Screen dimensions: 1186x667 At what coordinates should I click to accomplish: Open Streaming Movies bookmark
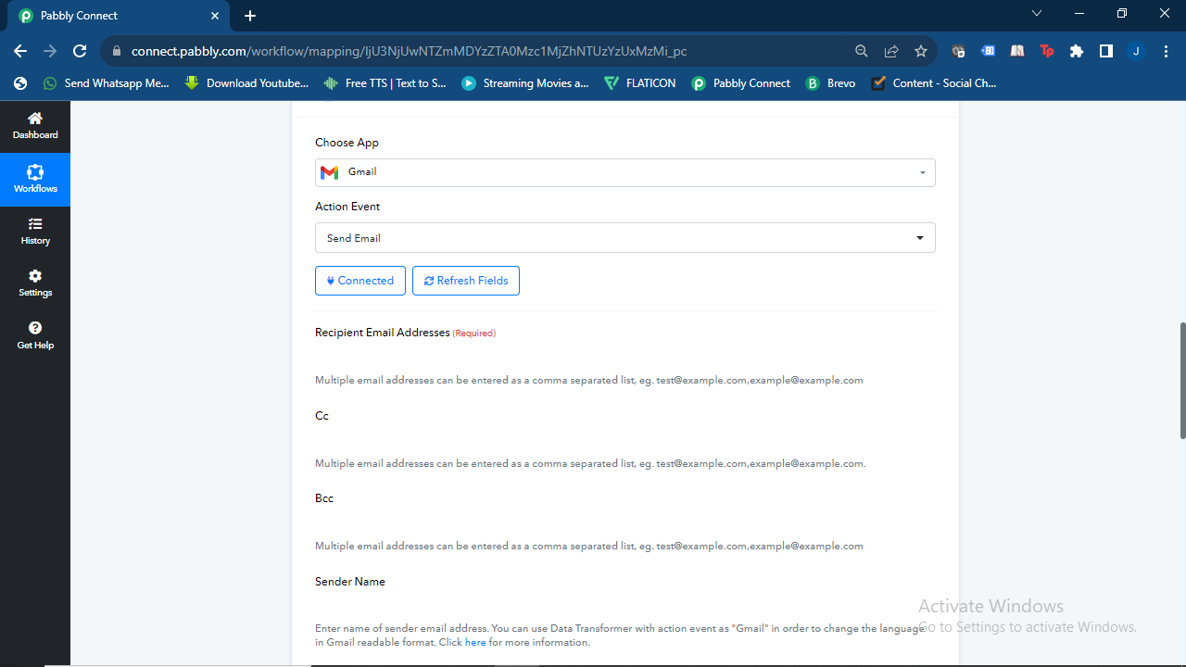point(525,83)
